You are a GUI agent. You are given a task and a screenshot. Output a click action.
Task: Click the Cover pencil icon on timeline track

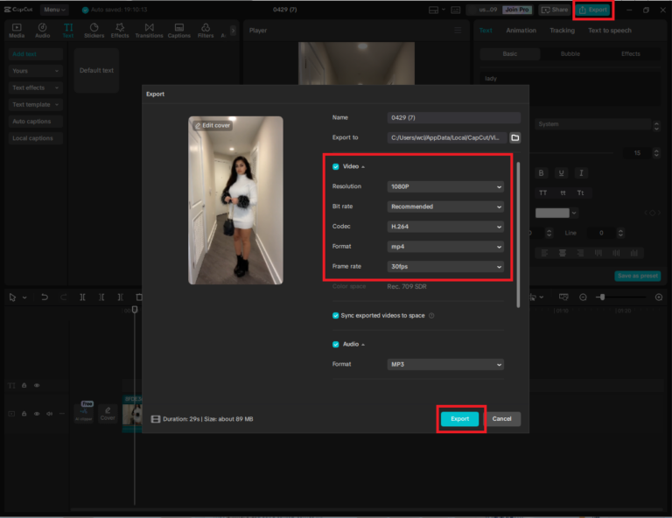click(108, 414)
